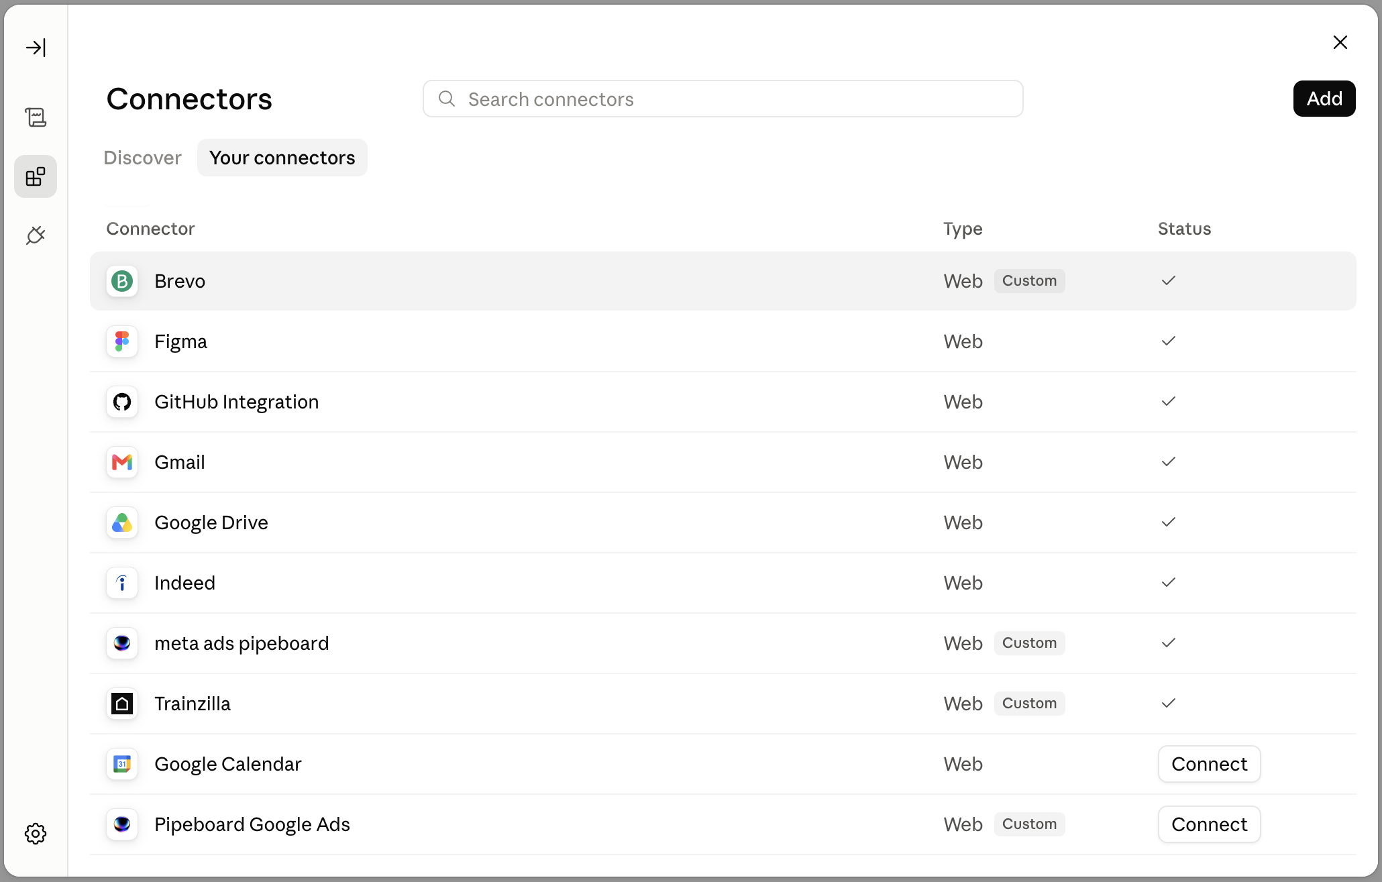Click the Google Calendar logo icon

click(x=122, y=764)
